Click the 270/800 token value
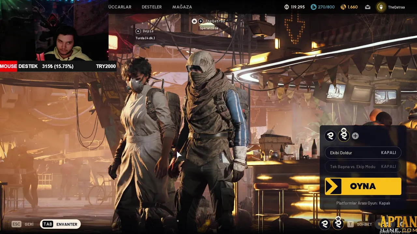Screen dimensions: 417x234 pos(326,7)
